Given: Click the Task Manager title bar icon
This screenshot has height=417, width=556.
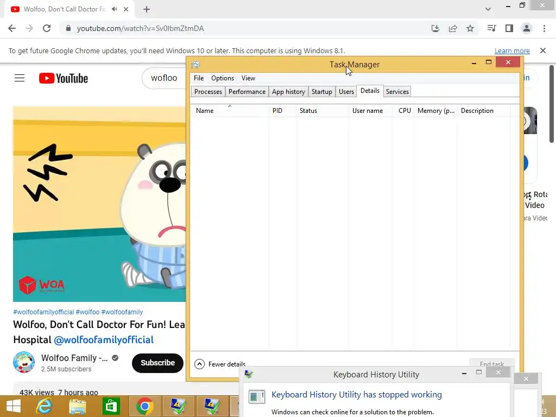Looking at the screenshot, I should click(x=195, y=65).
